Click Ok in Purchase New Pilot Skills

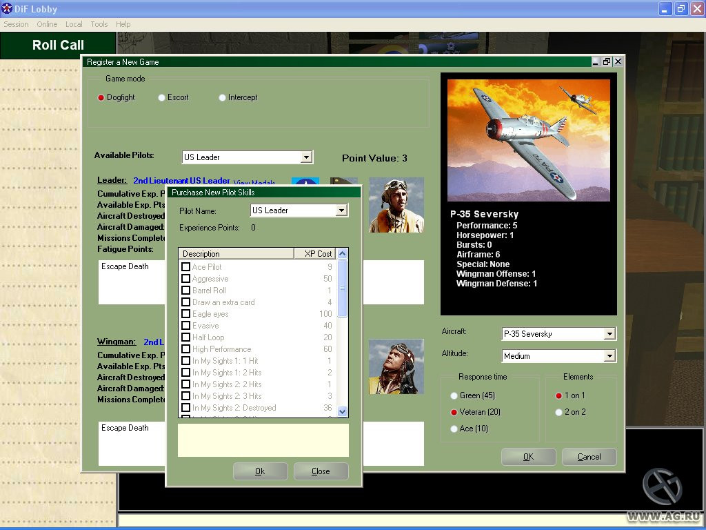[x=260, y=471]
